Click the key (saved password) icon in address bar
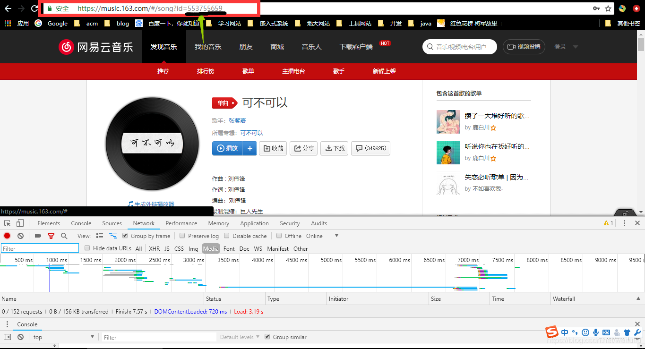Screen dimensions: 645x349 tap(596, 9)
